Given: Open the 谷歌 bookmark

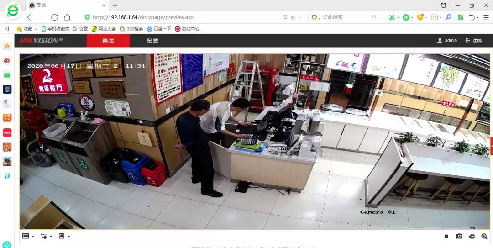Looking at the screenshot, I should pos(80,29).
